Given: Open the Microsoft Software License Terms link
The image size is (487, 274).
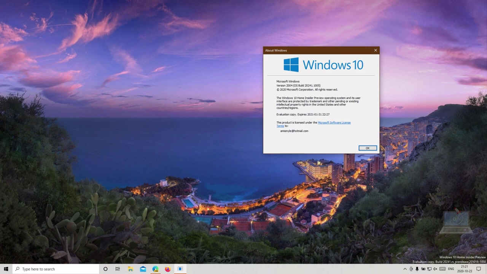Looking at the screenshot, I should point(334,123).
